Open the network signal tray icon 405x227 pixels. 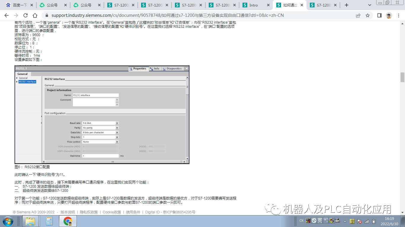point(367,221)
